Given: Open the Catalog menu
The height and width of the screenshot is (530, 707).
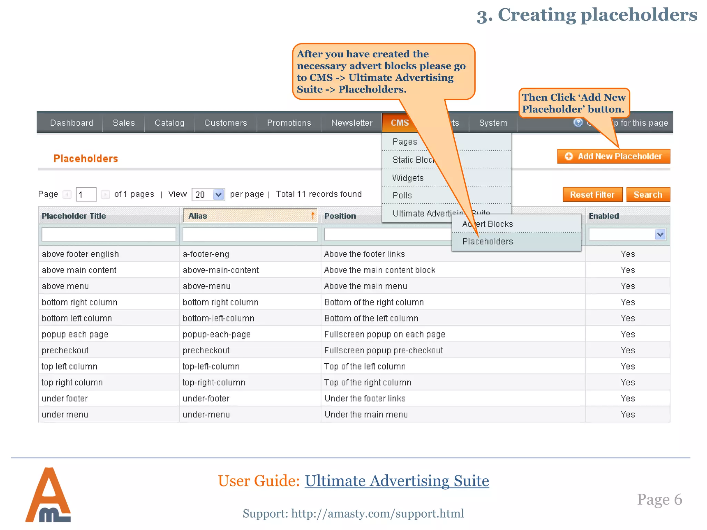Looking at the screenshot, I should pos(170,123).
